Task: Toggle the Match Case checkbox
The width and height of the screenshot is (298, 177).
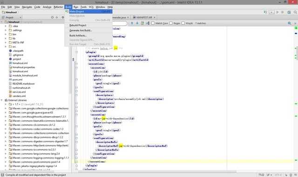Action: [x=153, y=23]
